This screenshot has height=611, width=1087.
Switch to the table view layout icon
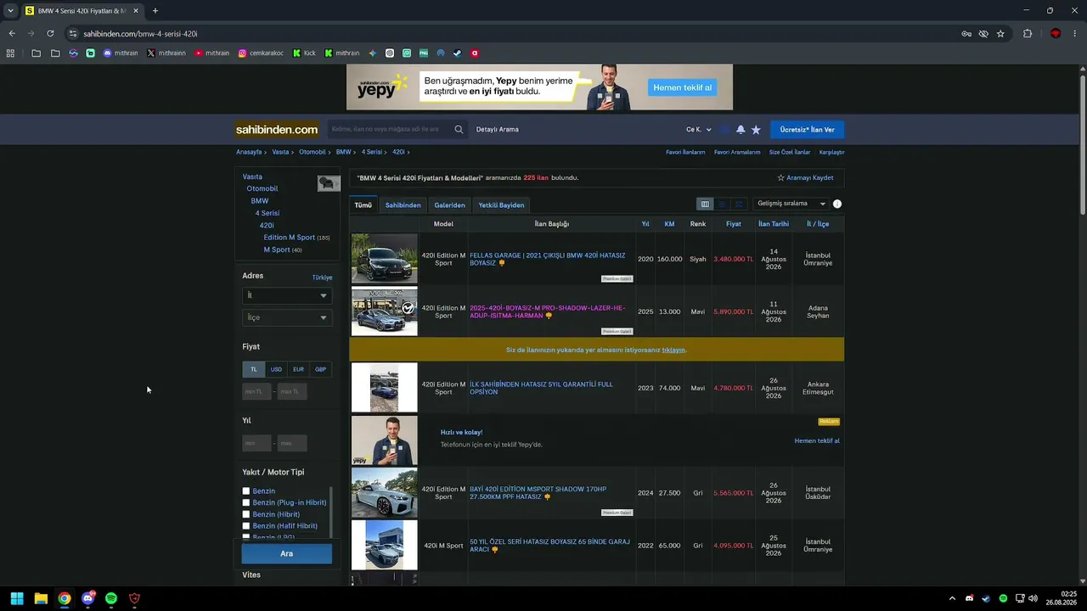pyautogui.click(x=705, y=204)
